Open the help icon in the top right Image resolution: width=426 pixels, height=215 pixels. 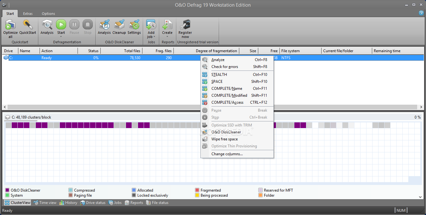[x=421, y=13]
